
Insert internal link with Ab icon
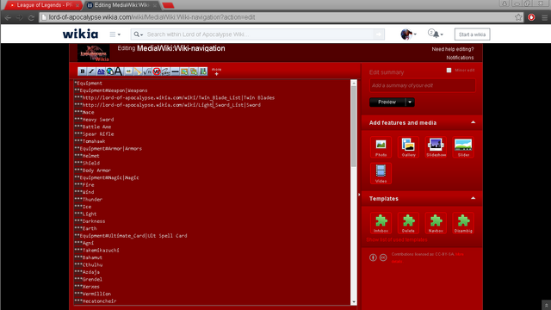pyautogui.click(x=101, y=71)
